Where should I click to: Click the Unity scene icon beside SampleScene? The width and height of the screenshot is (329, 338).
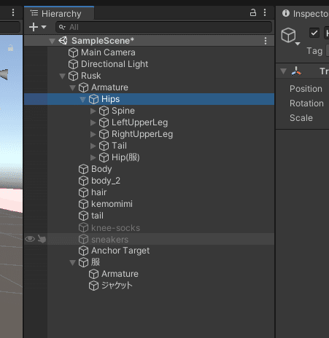click(x=63, y=41)
